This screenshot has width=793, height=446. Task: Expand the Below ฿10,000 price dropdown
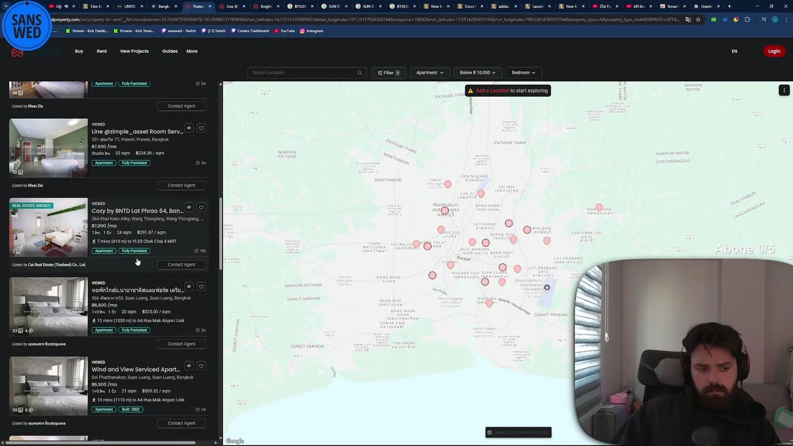(x=477, y=72)
